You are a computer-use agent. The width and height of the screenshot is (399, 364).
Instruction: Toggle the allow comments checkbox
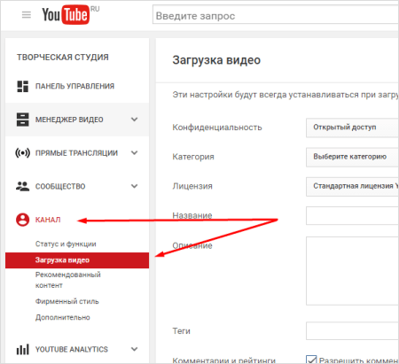coord(311,360)
